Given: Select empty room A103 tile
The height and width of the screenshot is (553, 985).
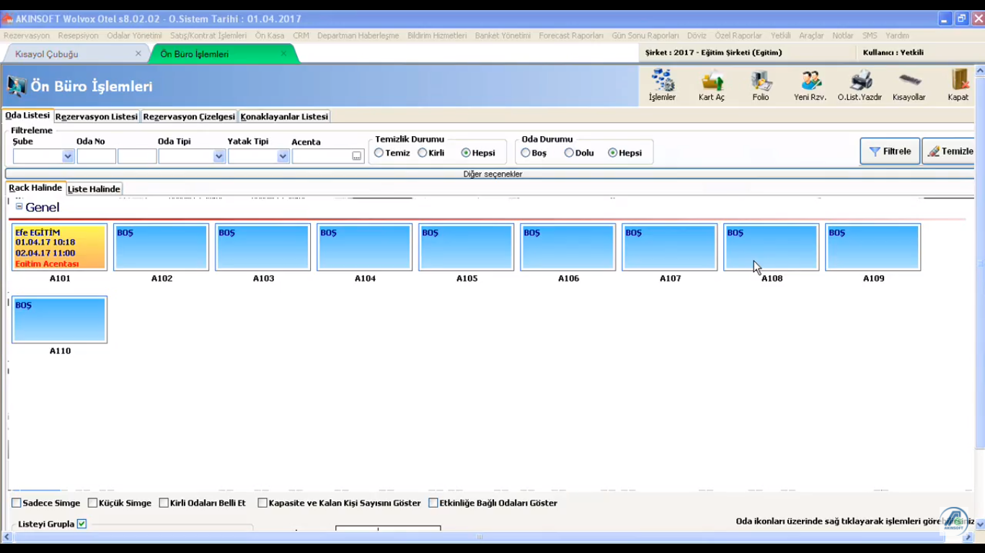Looking at the screenshot, I should click(263, 247).
